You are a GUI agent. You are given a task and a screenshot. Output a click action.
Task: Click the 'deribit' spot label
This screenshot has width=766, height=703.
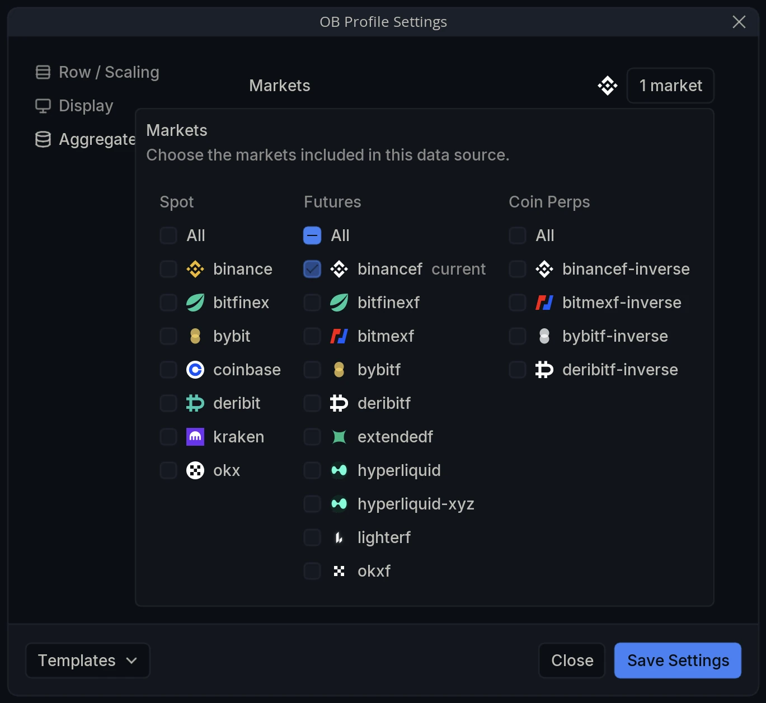[237, 403]
